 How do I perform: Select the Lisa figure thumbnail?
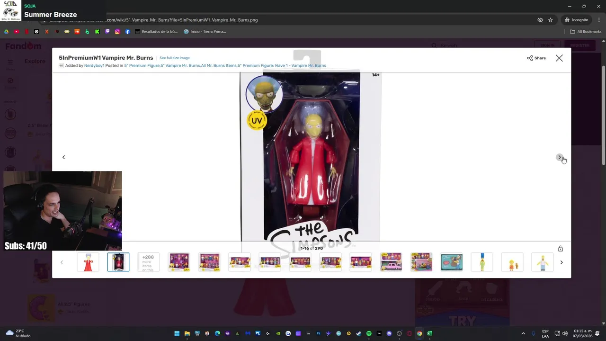pyautogui.click(x=512, y=262)
